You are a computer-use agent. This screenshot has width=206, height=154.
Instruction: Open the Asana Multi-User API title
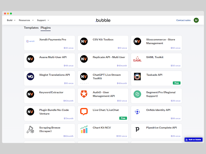tap(53, 57)
